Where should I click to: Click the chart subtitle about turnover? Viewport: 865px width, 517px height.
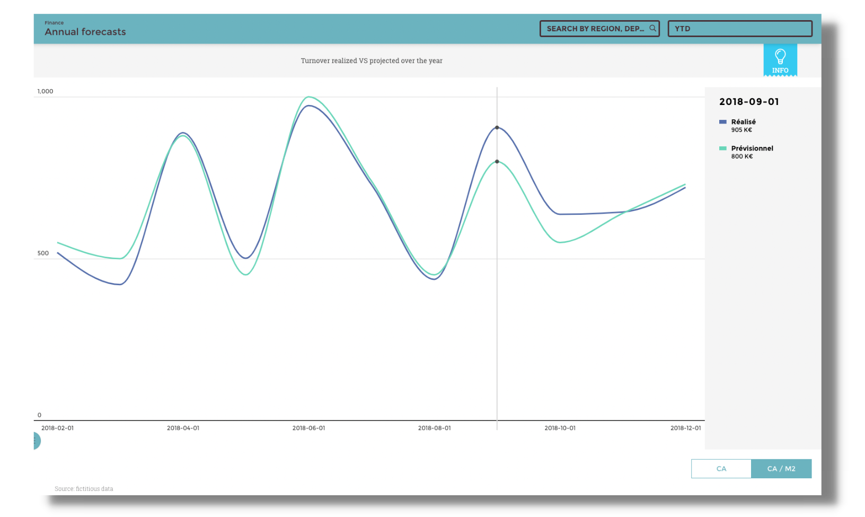click(x=371, y=61)
